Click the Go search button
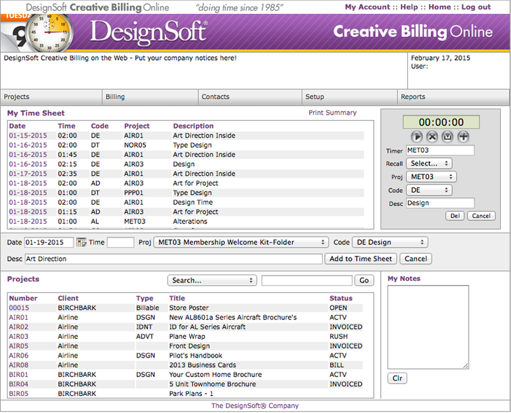This screenshot has height=413, width=511. [x=364, y=280]
